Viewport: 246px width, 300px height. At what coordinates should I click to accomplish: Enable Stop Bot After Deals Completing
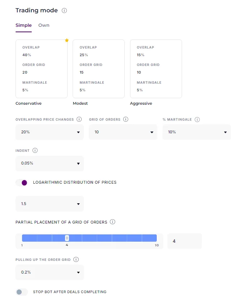(x=22, y=292)
